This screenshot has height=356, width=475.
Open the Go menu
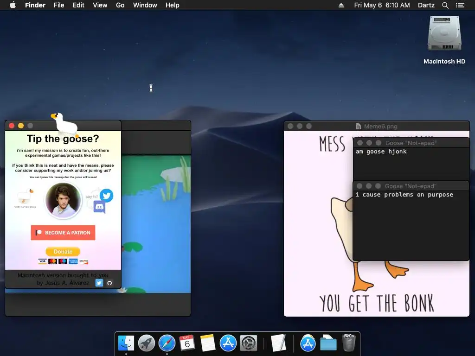tap(120, 5)
